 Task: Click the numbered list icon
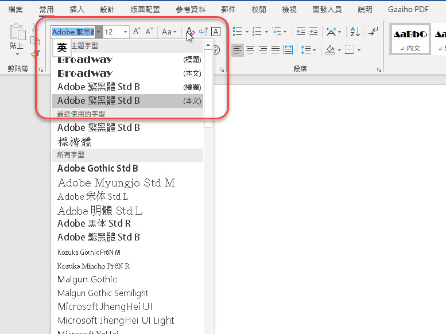pyautogui.click(x=257, y=32)
